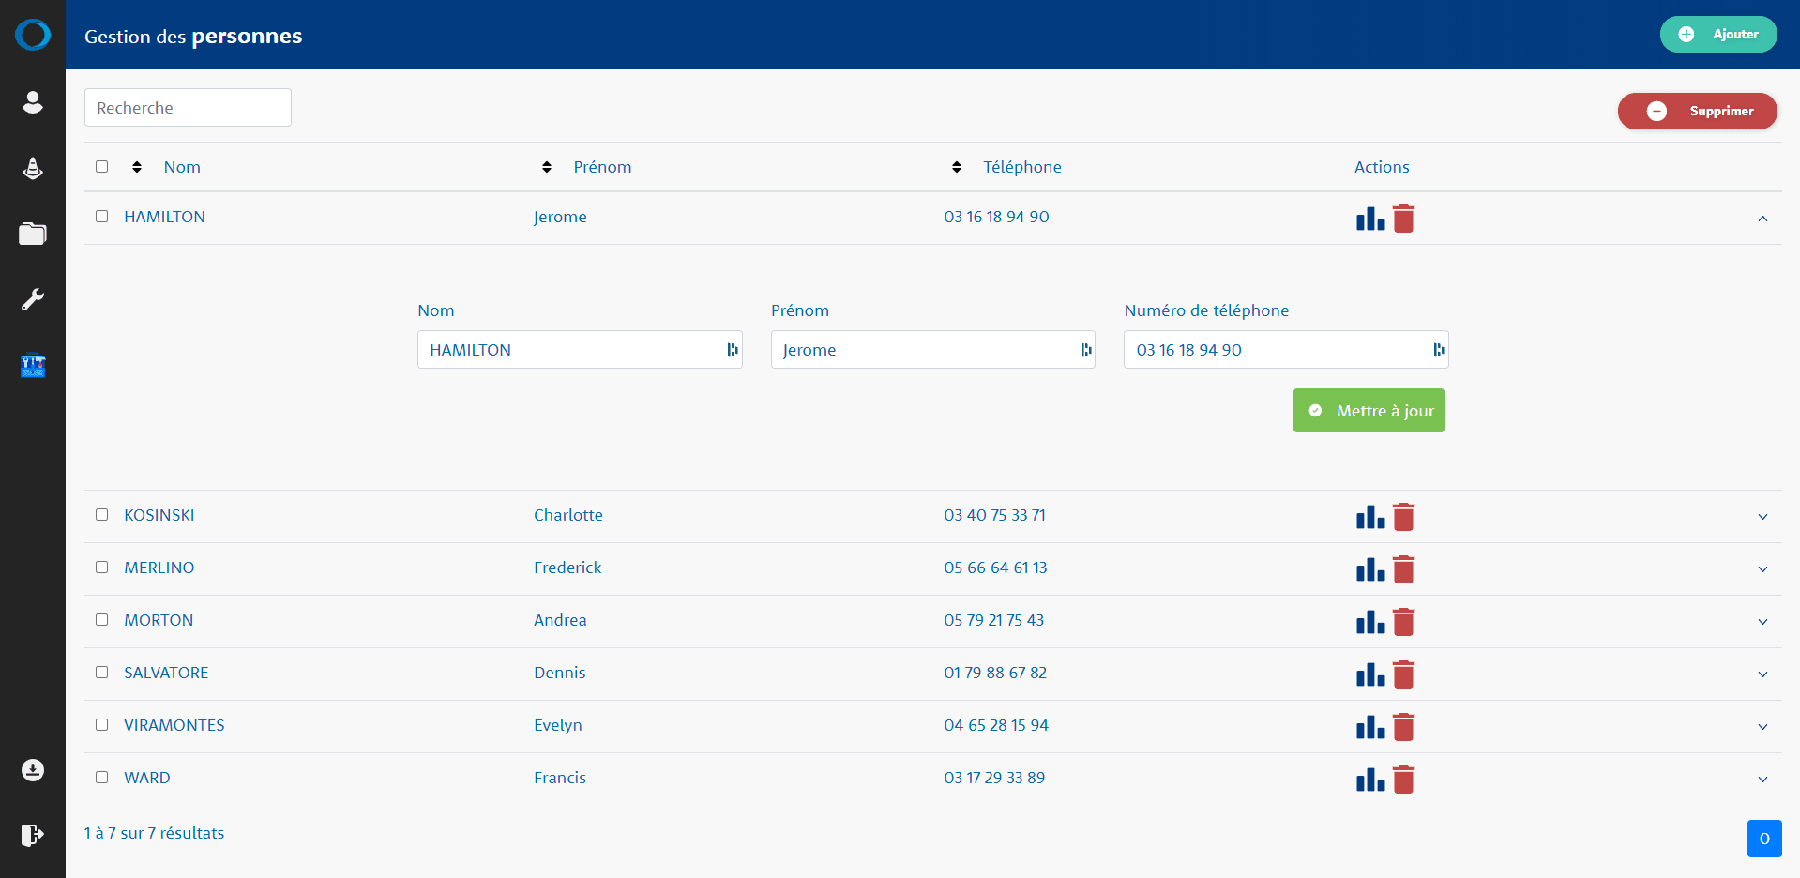The image size is (1800, 878).
Task: Delete MERLINO with the trash icon
Action: point(1403,569)
